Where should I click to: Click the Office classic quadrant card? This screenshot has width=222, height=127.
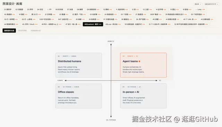point(79,96)
